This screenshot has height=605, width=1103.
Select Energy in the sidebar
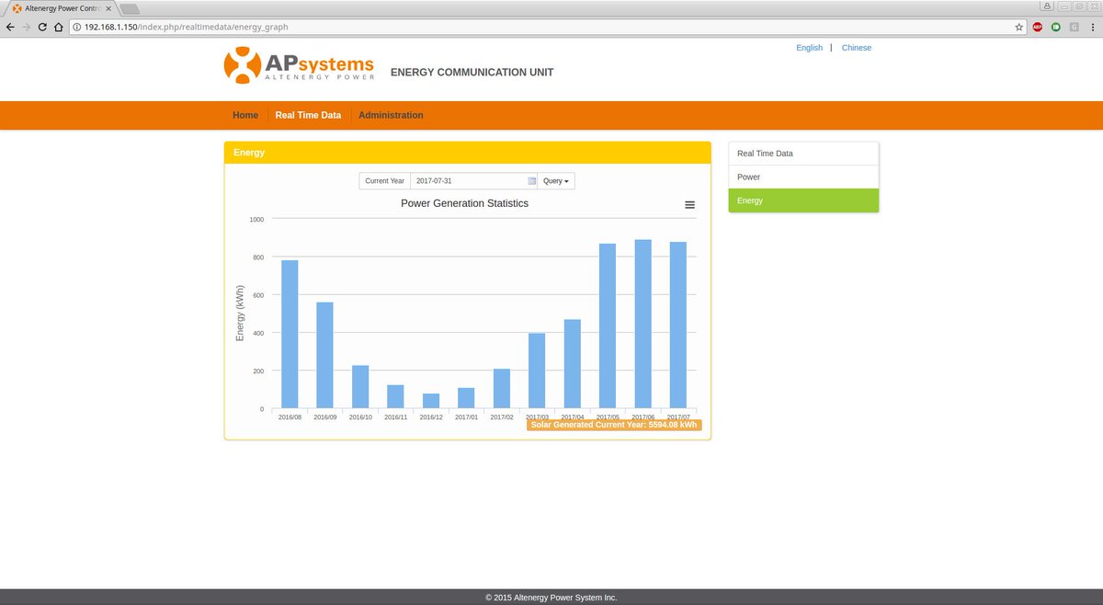click(x=803, y=200)
